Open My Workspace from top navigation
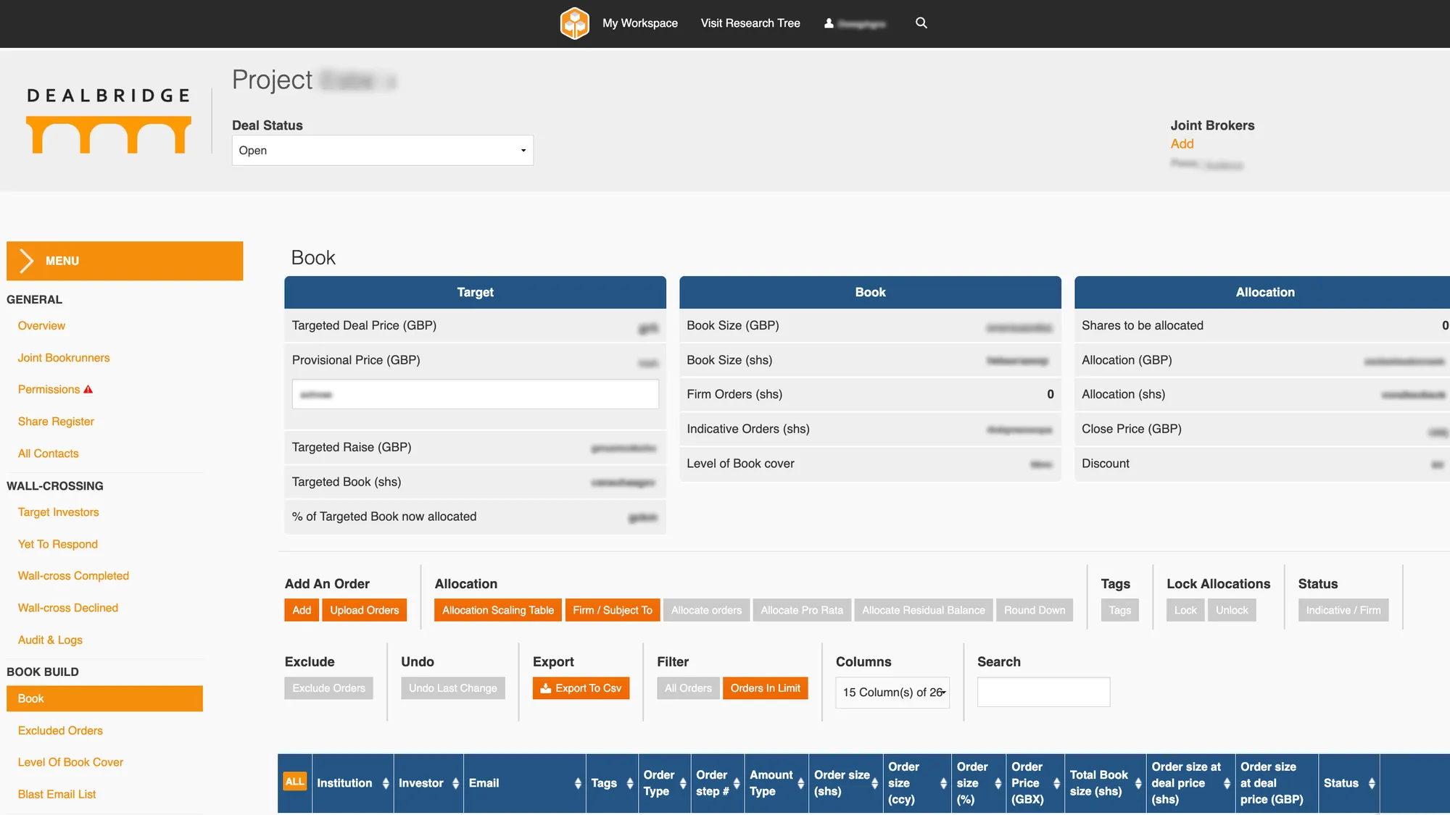This screenshot has width=1450, height=815. (640, 23)
